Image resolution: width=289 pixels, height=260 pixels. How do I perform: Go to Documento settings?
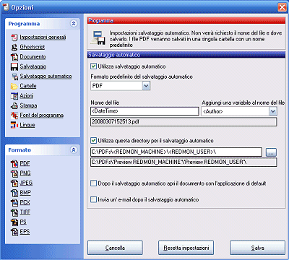click(x=33, y=57)
